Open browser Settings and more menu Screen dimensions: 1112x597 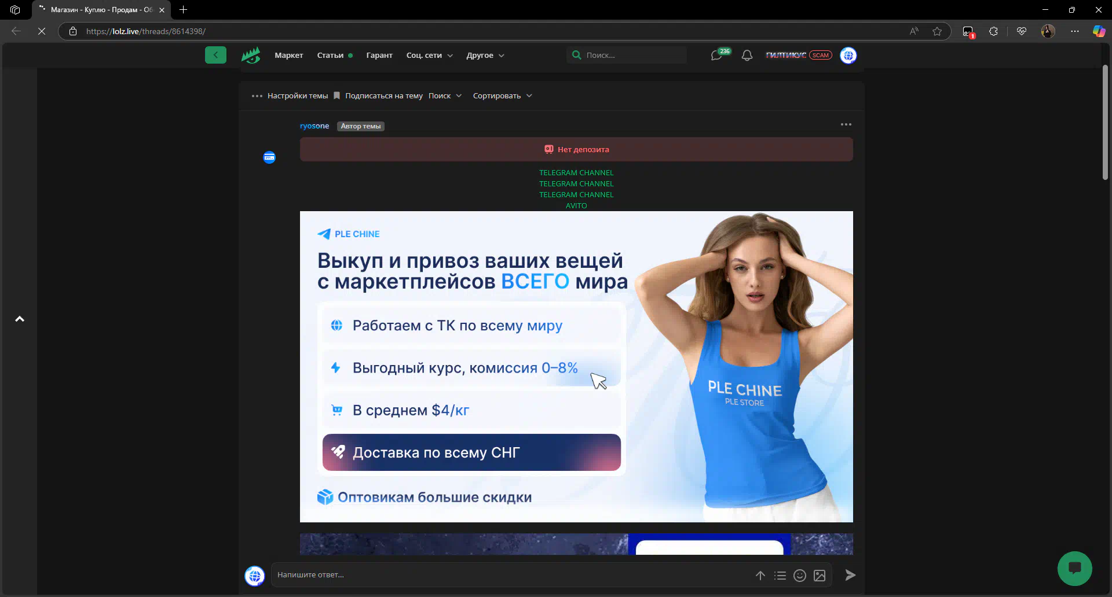[1075, 31]
